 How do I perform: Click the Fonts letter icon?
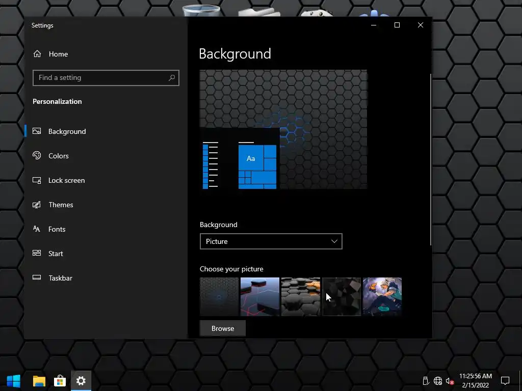click(x=37, y=229)
